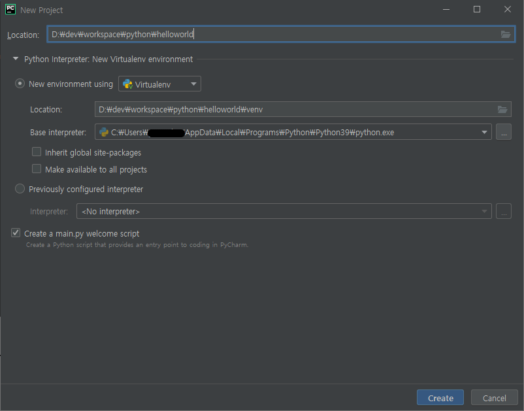Image resolution: width=524 pixels, height=411 pixels.
Task: Click the PyCharm logo in title bar
Action: tap(10, 9)
